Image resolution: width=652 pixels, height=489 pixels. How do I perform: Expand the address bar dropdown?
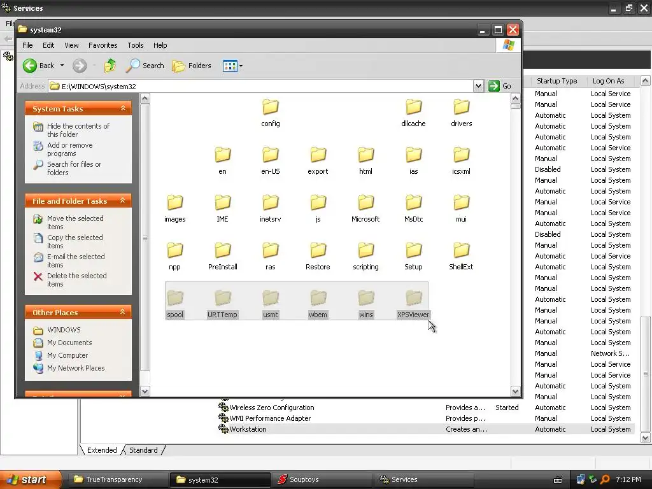point(478,86)
